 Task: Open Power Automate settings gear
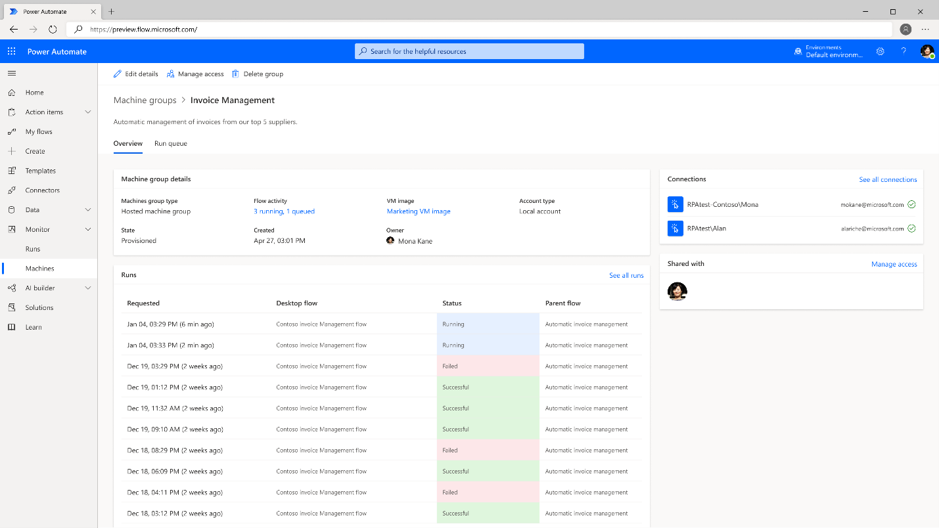[881, 51]
